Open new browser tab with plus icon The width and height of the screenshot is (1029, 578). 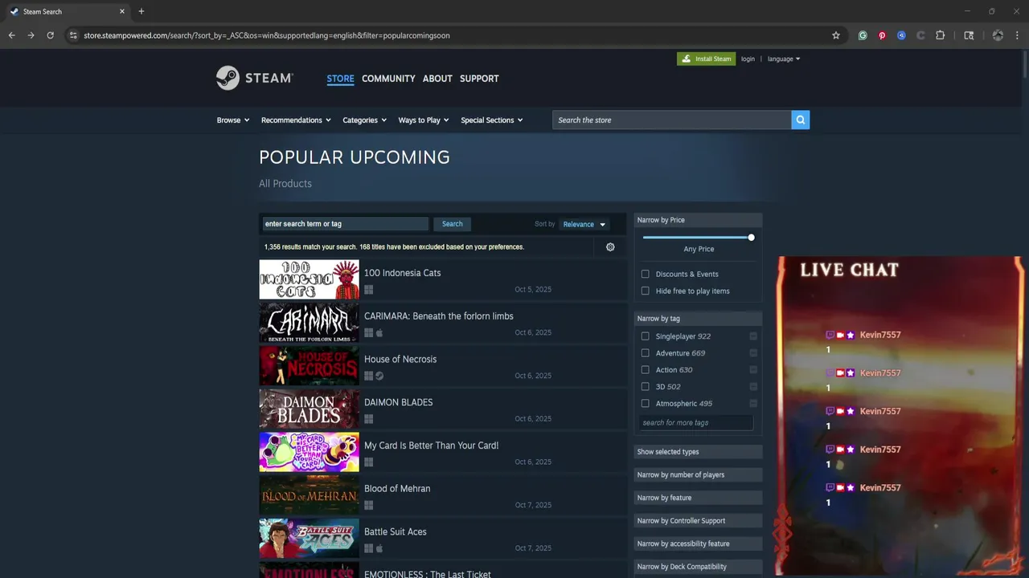click(141, 11)
